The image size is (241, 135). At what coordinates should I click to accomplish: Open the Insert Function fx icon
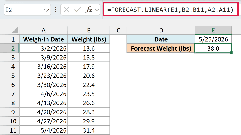(89, 10)
